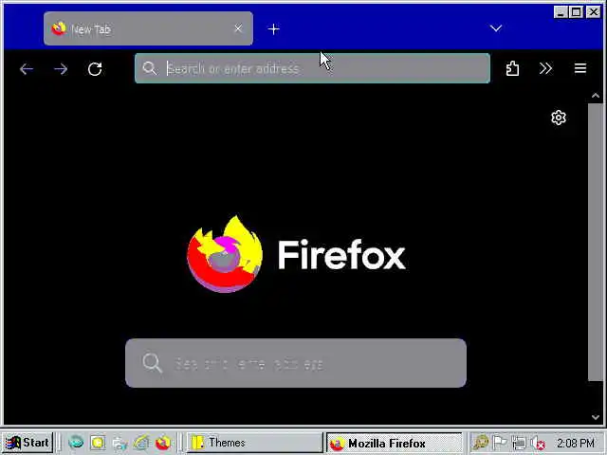
Task: Click the Firefox logo on the page
Action: coord(225,254)
